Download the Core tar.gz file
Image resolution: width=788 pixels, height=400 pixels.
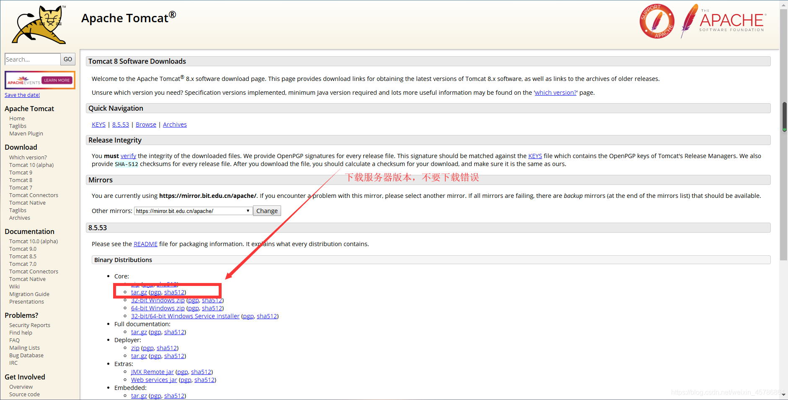(x=139, y=292)
